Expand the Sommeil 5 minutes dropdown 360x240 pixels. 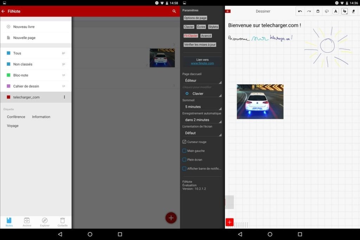(x=202, y=107)
